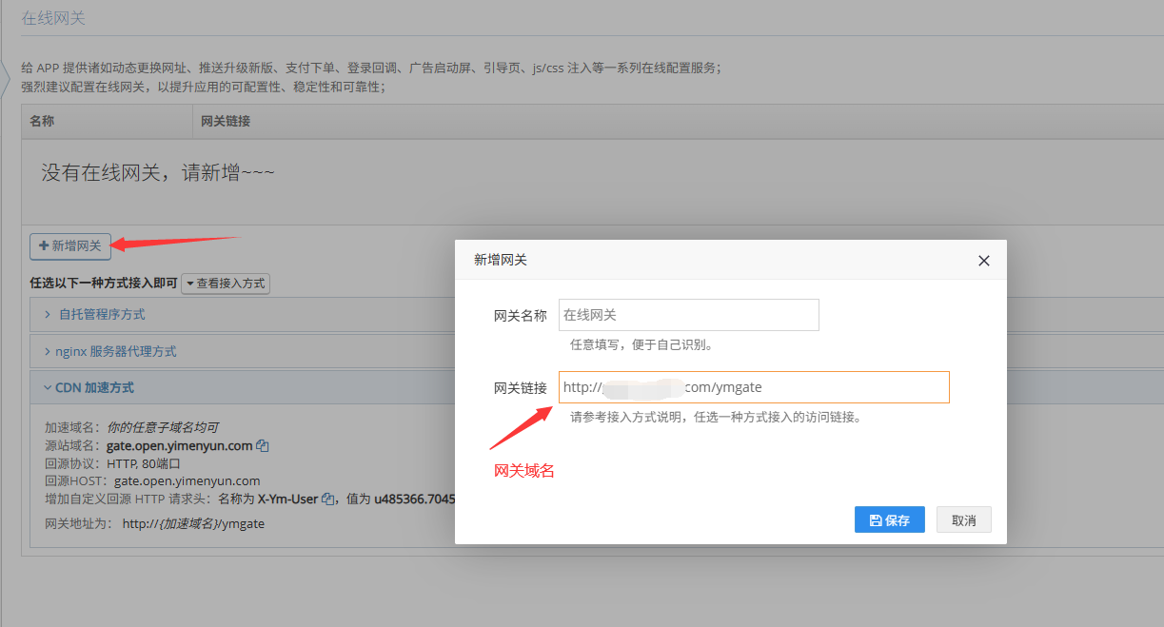Image resolution: width=1164 pixels, height=627 pixels.
Task: Click the 新增网关 plus button
Action: point(70,245)
